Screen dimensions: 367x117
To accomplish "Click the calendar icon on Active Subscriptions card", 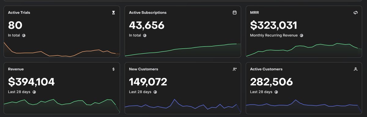I will click(235, 13).
